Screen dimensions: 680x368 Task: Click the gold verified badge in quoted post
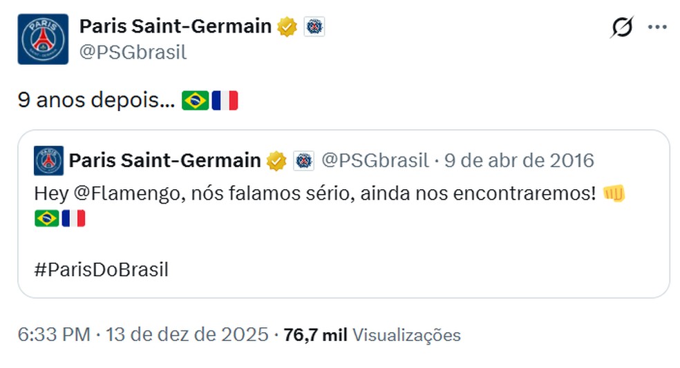(276, 161)
